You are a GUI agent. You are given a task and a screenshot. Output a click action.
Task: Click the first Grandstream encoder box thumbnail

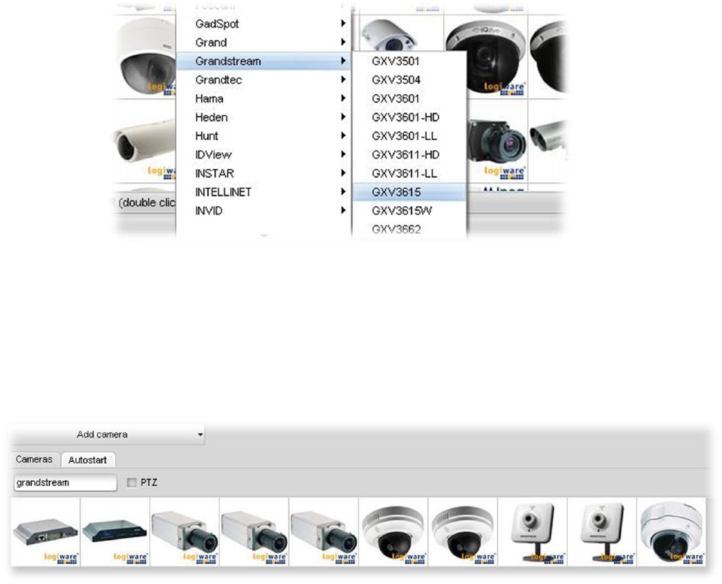point(45,531)
